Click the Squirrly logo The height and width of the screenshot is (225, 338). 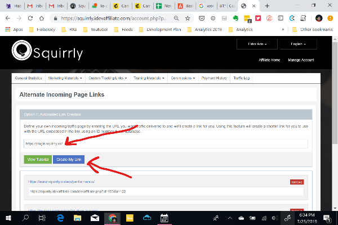pyautogui.click(x=47, y=51)
